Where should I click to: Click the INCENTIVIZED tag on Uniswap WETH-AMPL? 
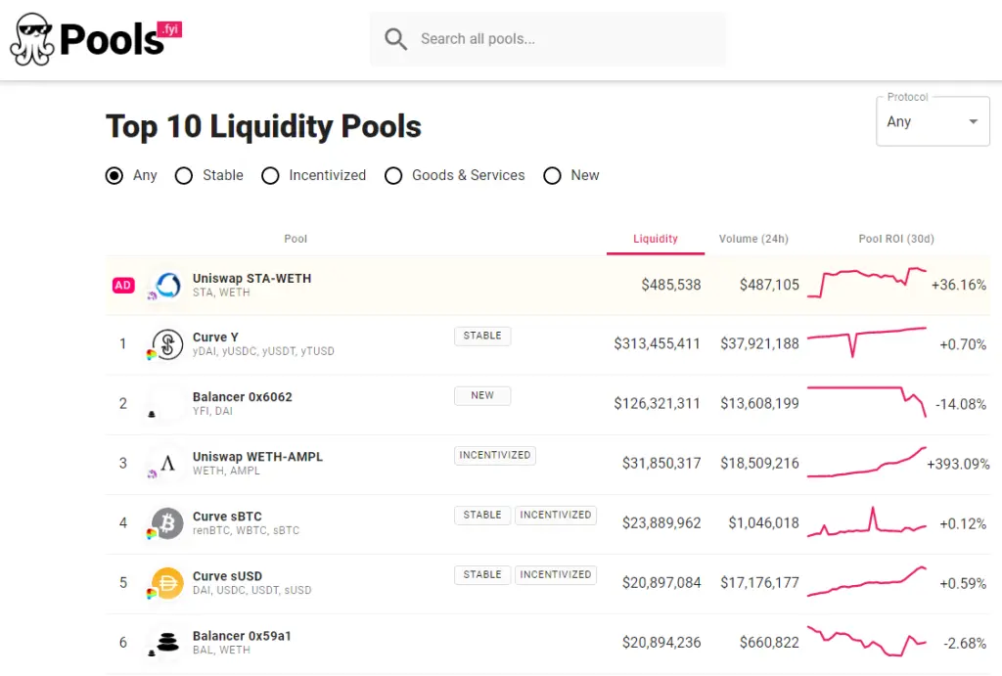pyautogui.click(x=494, y=456)
